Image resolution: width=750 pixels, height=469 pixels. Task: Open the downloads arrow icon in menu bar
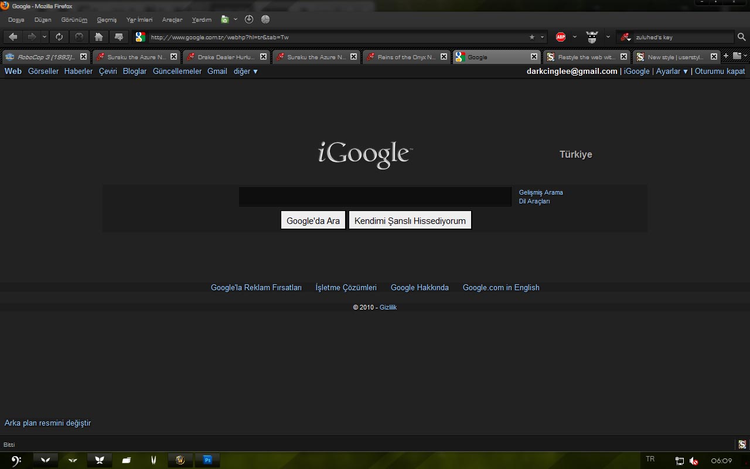(x=249, y=19)
